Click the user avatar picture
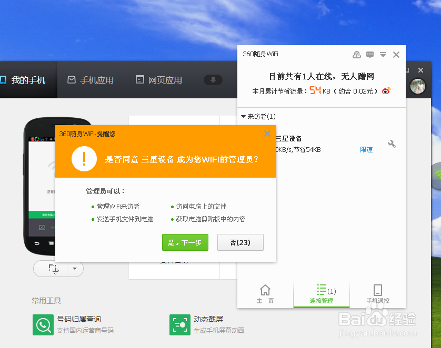441x348 pixels. click(418, 86)
